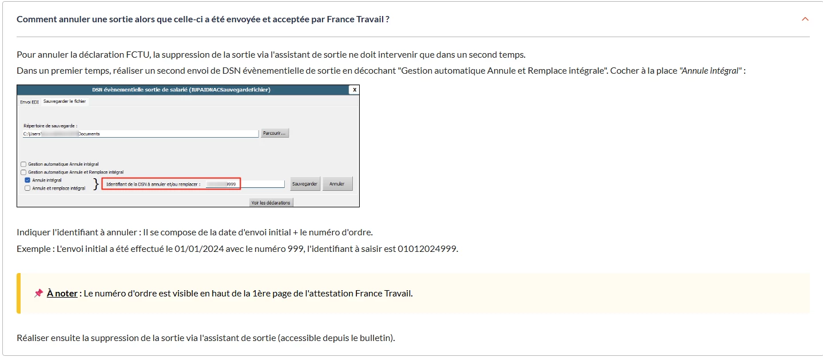
Task: Click the curly brace symbol beside checkboxes
Action: pos(96,184)
